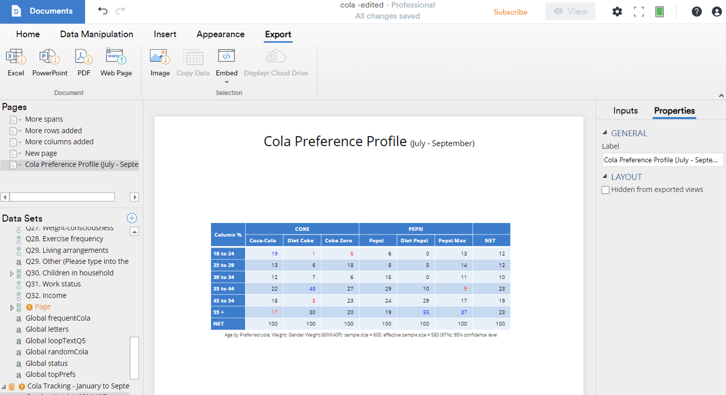
Task: Open the help menu
Action: (x=697, y=12)
